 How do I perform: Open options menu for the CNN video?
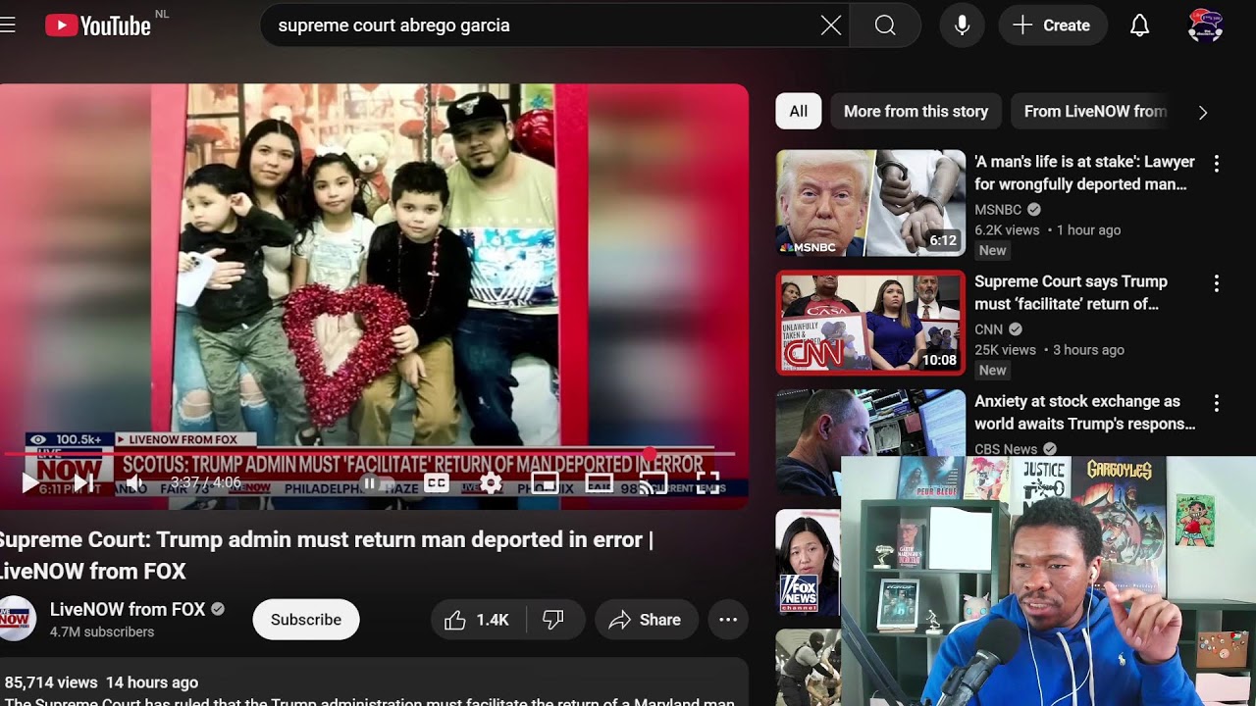click(1217, 283)
